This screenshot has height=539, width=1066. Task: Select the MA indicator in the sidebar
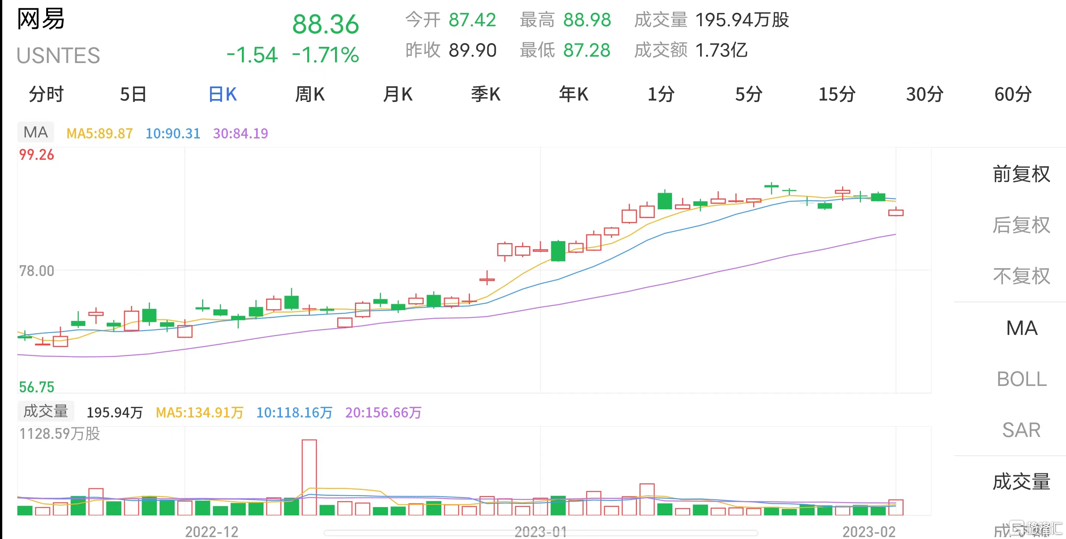pyautogui.click(x=1022, y=328)
